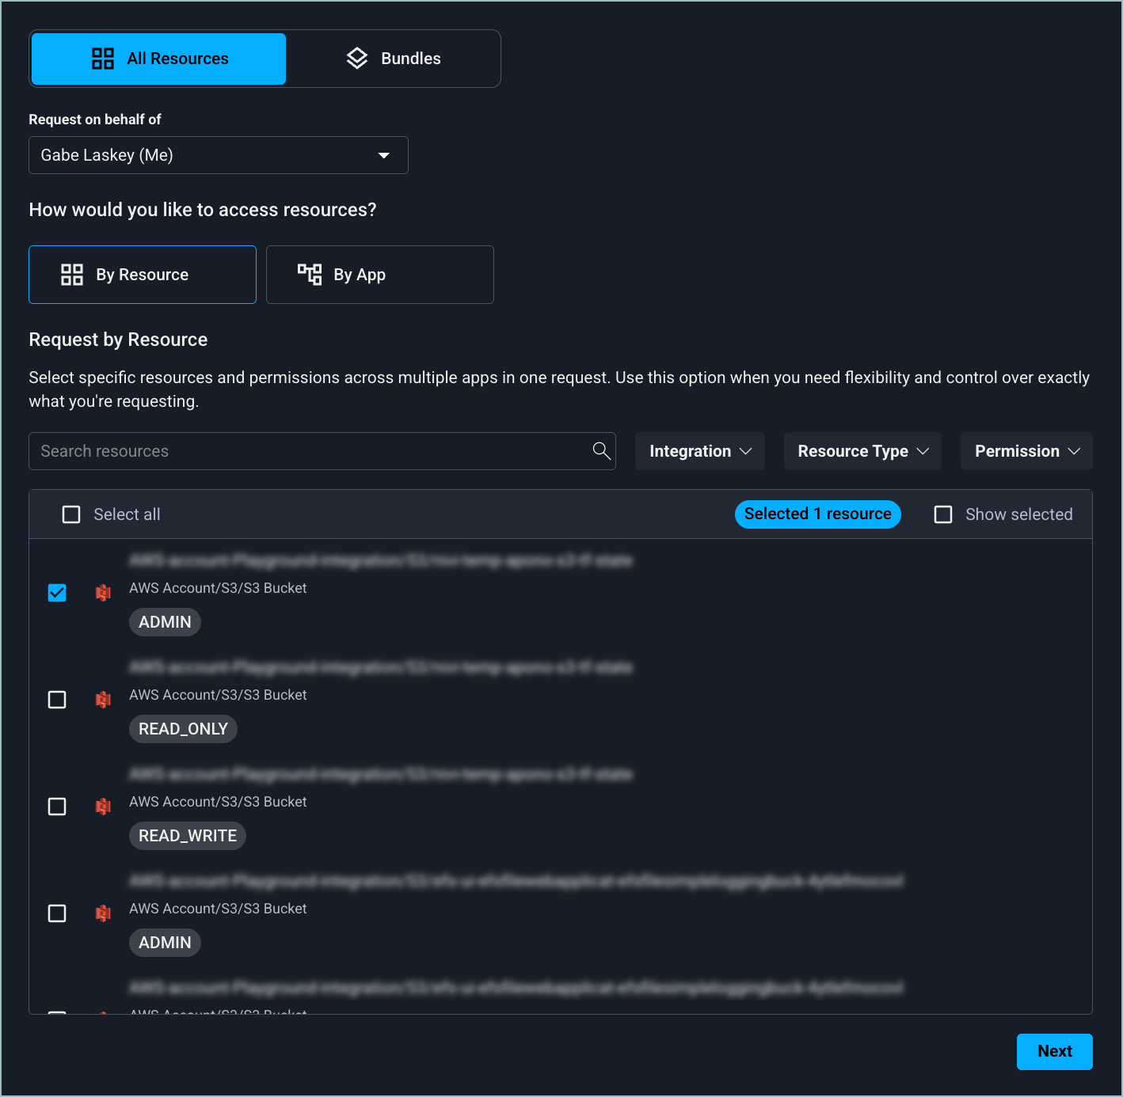1123x1097 pixels.
Task: Expand the Permission filter dropdown
Action: 1026,451
